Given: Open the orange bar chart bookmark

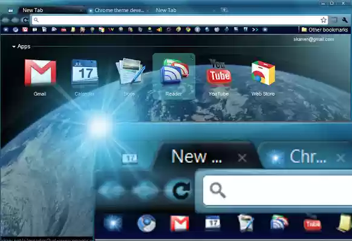Looking at the screenshot, I should [x=159, y=30].
